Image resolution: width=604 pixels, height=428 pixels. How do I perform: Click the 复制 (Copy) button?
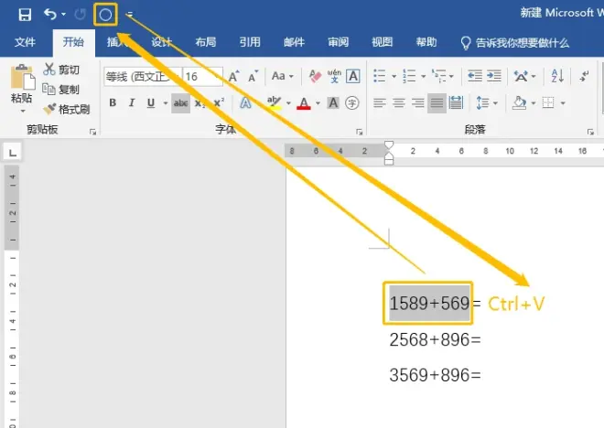[61, 90]
